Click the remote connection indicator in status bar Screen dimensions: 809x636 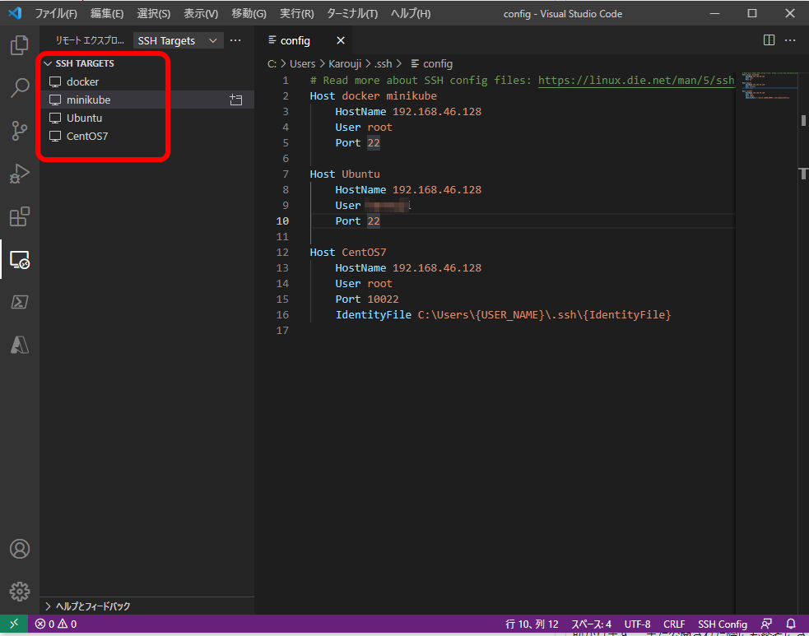[x=14, y=624]
